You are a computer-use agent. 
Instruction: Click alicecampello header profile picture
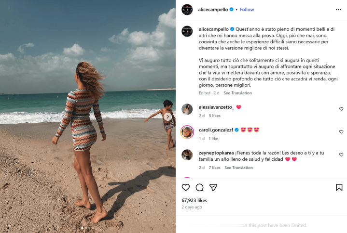tap(187, 10)
